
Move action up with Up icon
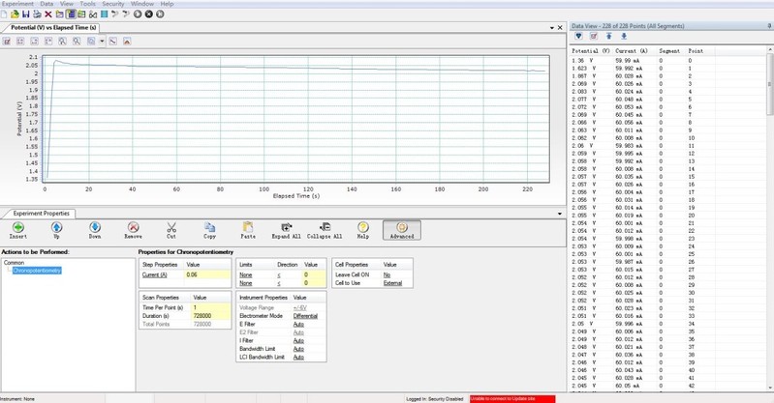(56, 228)
